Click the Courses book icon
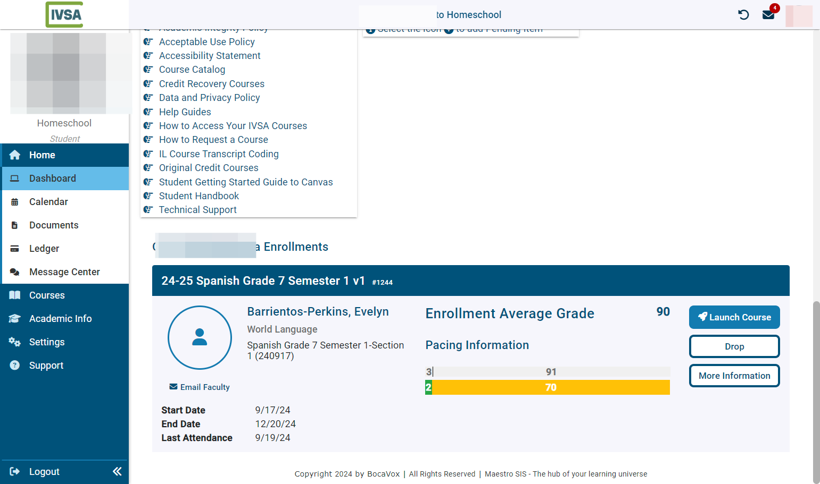 pyautogui.click(x=15, y=295)
